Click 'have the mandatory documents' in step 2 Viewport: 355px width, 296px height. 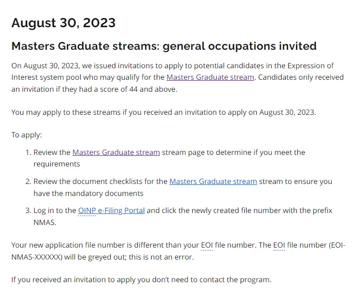click(89, 193)
